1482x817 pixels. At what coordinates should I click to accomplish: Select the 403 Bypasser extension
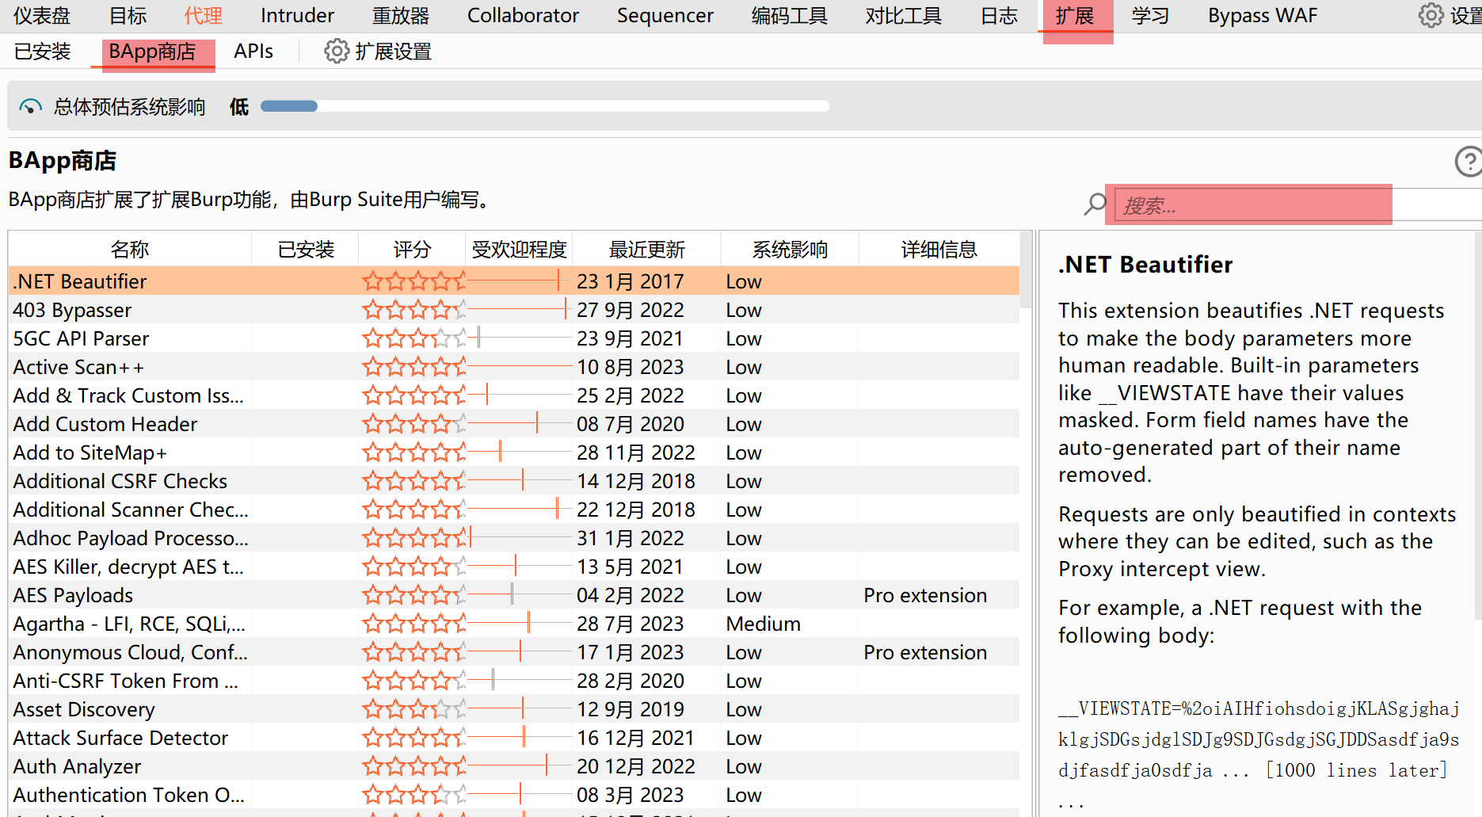[513, 310]
